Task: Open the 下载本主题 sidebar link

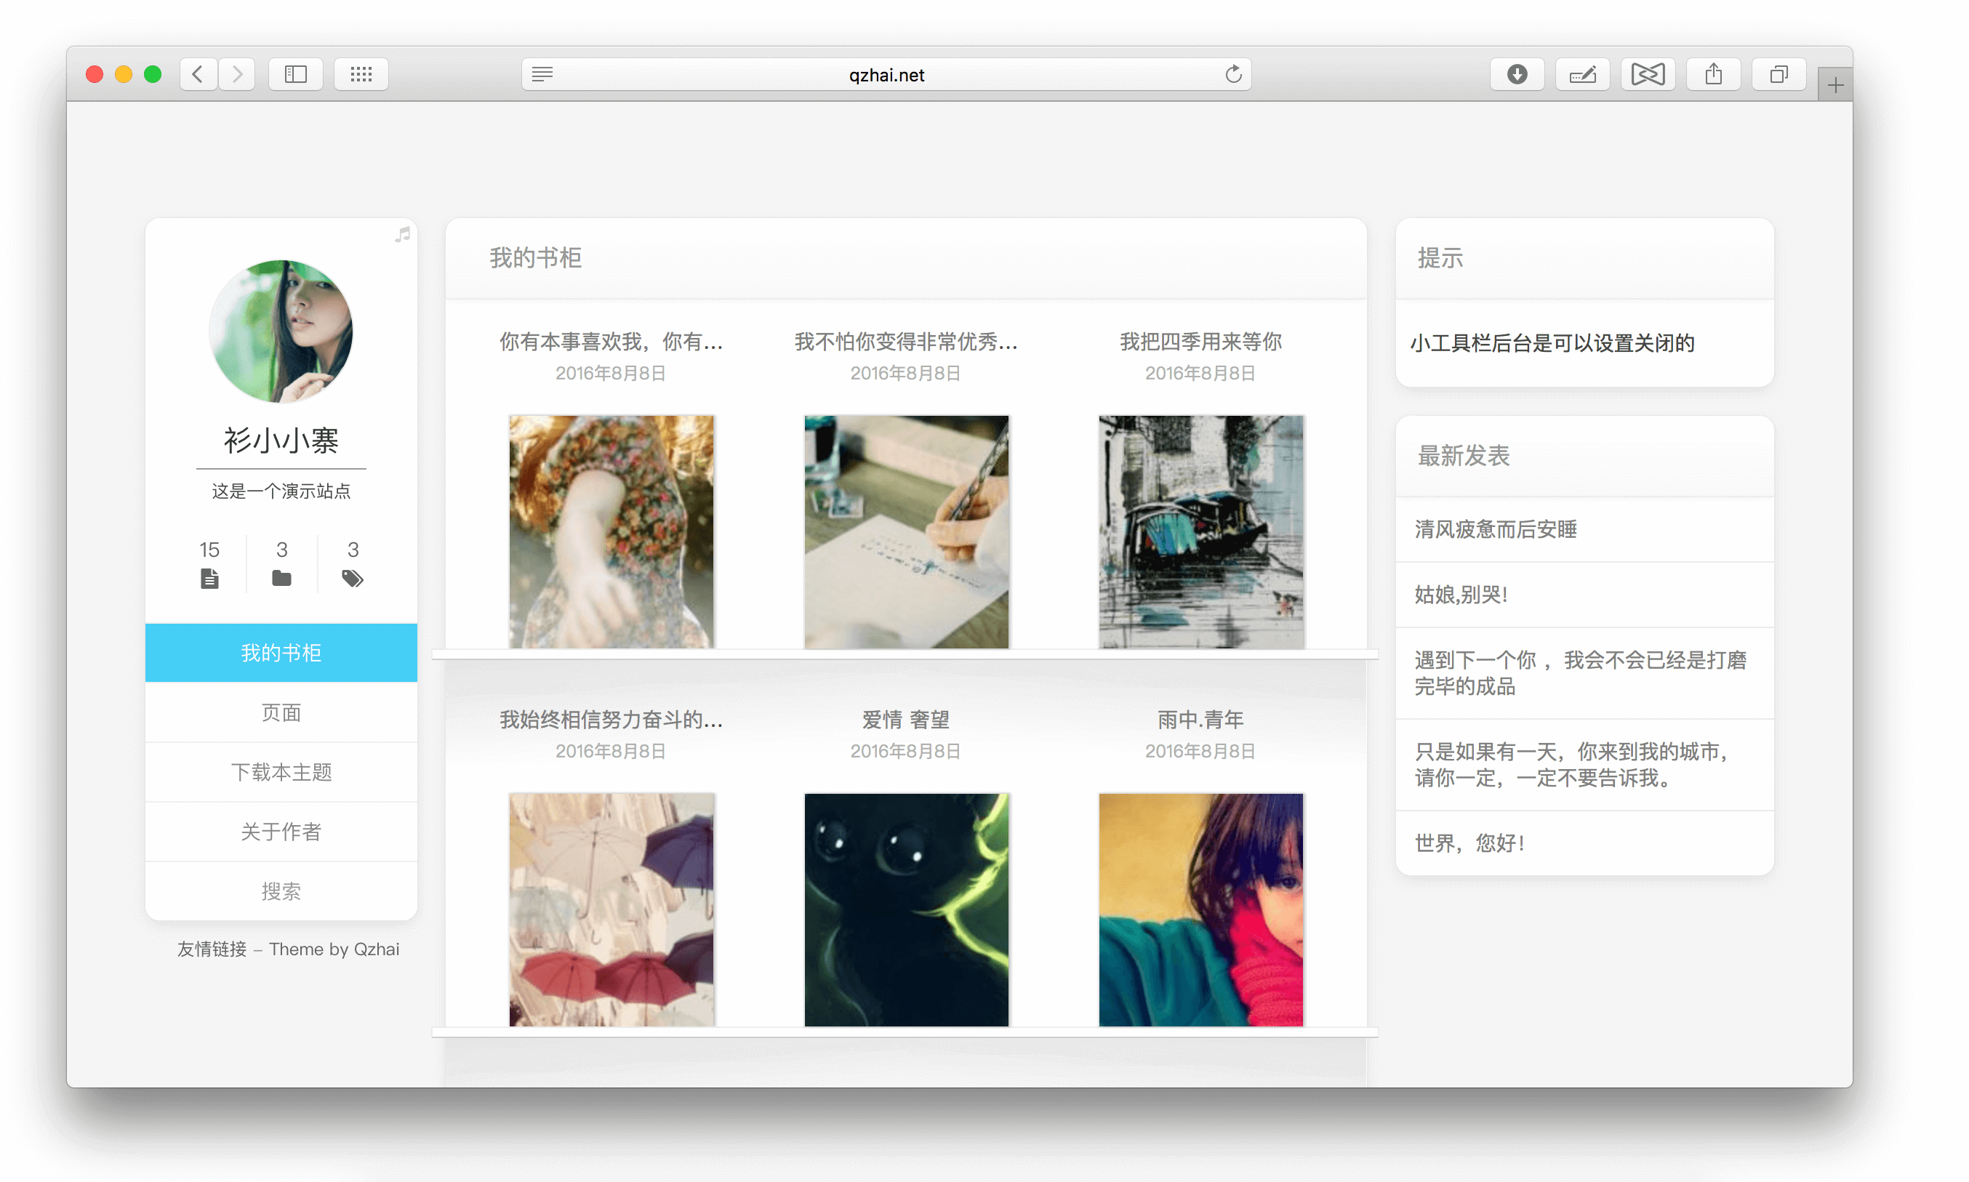Action: tap(281, 772)
